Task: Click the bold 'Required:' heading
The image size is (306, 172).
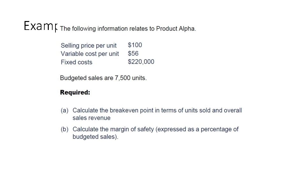Action: coord(75,92)
